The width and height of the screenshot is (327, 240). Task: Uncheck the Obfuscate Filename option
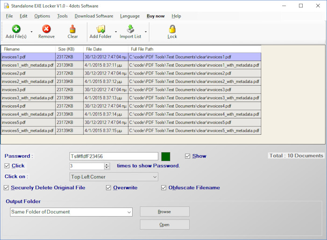(x=164, y=188)
